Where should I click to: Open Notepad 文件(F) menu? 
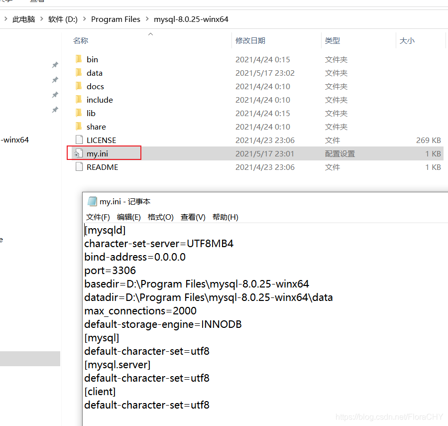pyautogui.click(x=98, y=217)
